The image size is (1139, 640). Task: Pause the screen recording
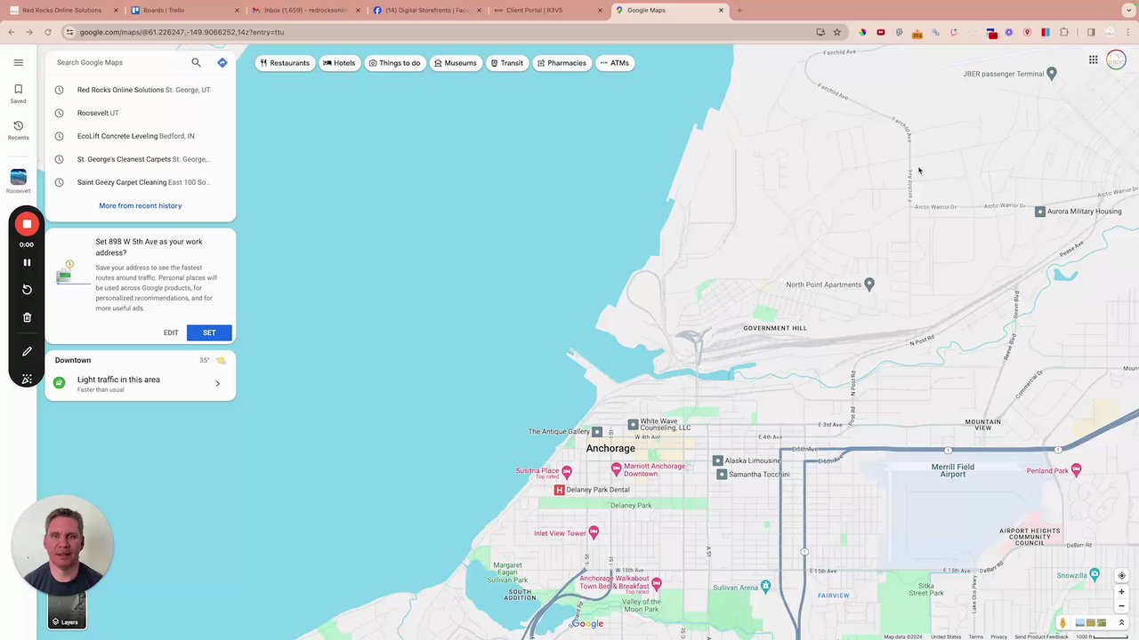(x=27, y=262)
